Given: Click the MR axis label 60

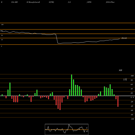Looking at the screenshot, I should pos(132,85).
